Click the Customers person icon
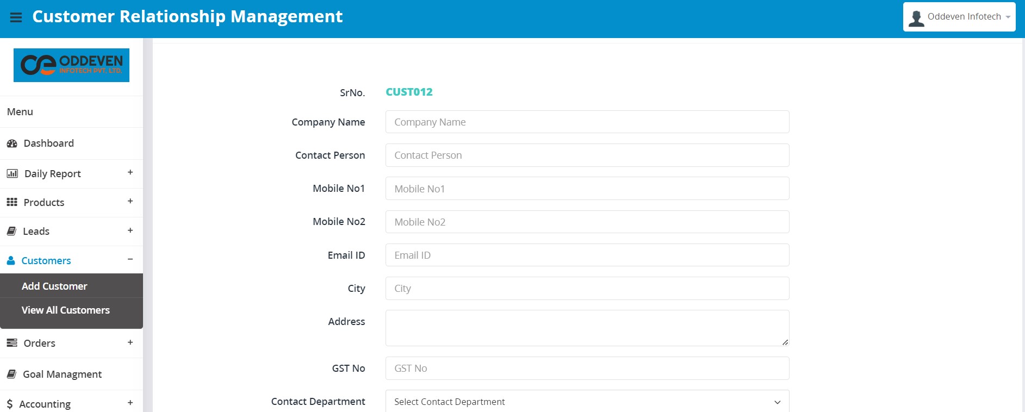Viewport: 1025px width, 412px height. [x=11, y=261]
